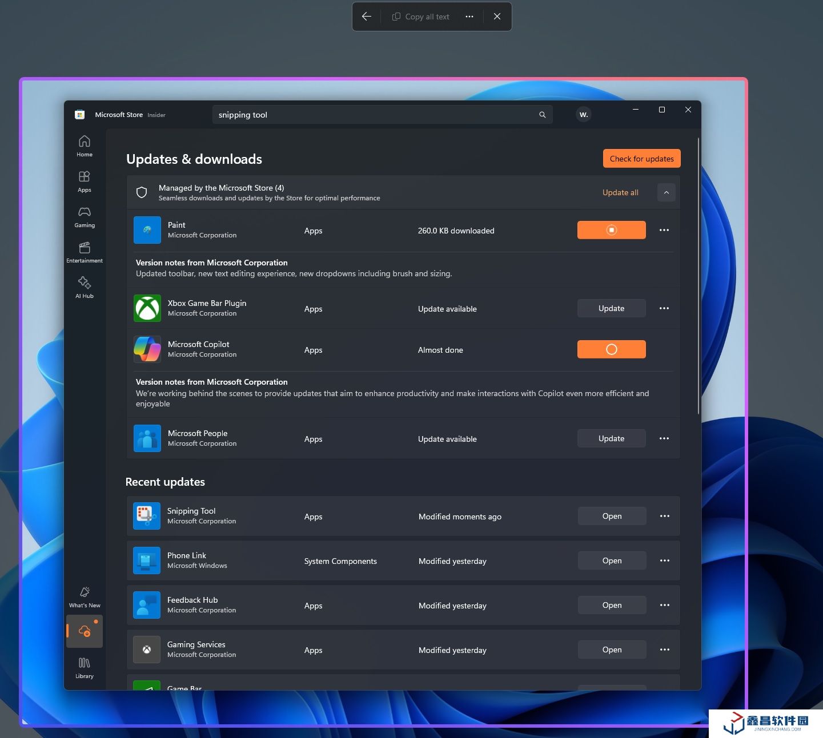Click the Update all link
This screenshot has width=823, height=738.
click(620, 192)
